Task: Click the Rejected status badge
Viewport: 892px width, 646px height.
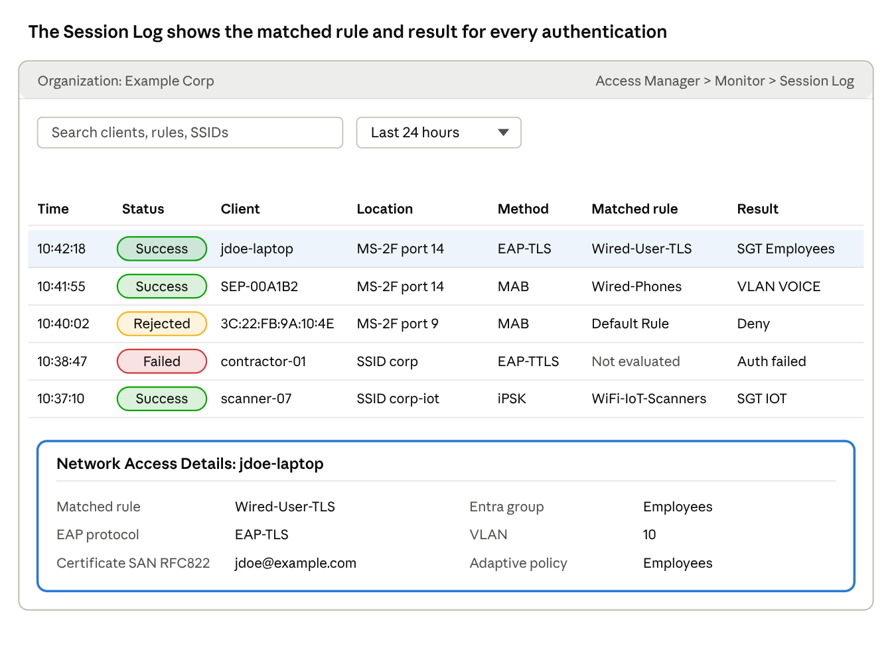Action: pos(162,324)
